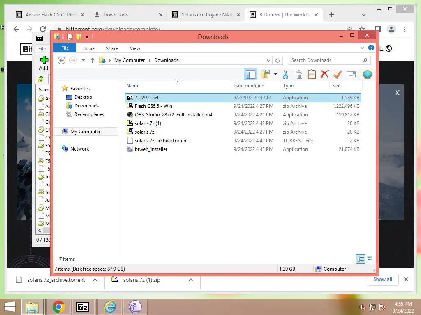This screenshot has width=421, height=315.
Task: Select My Computer in the navigation pane
Action: [86, 132]
